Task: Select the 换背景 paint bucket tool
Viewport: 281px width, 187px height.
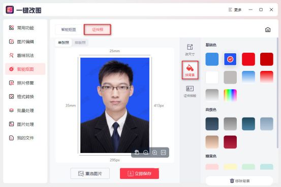Action: (x=190, y=70)
